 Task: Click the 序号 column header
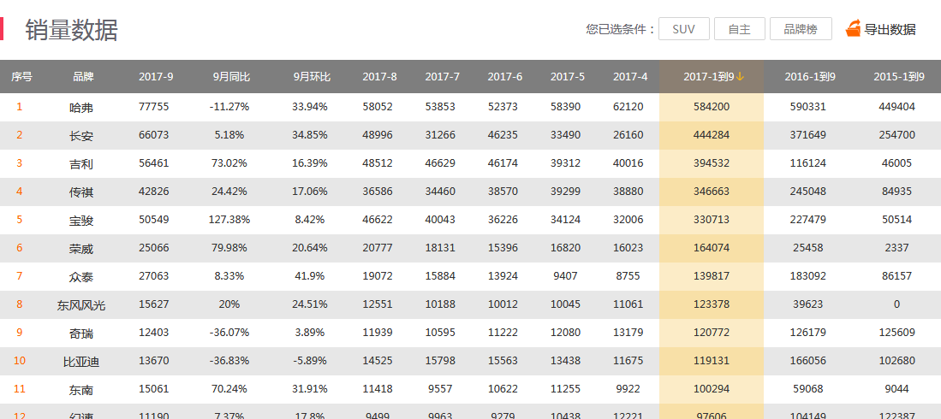pyautogui.click(x=21, y=77)
